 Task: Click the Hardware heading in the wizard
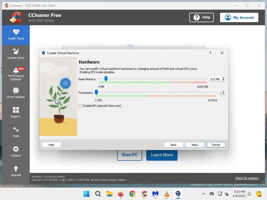coord(89,62)
